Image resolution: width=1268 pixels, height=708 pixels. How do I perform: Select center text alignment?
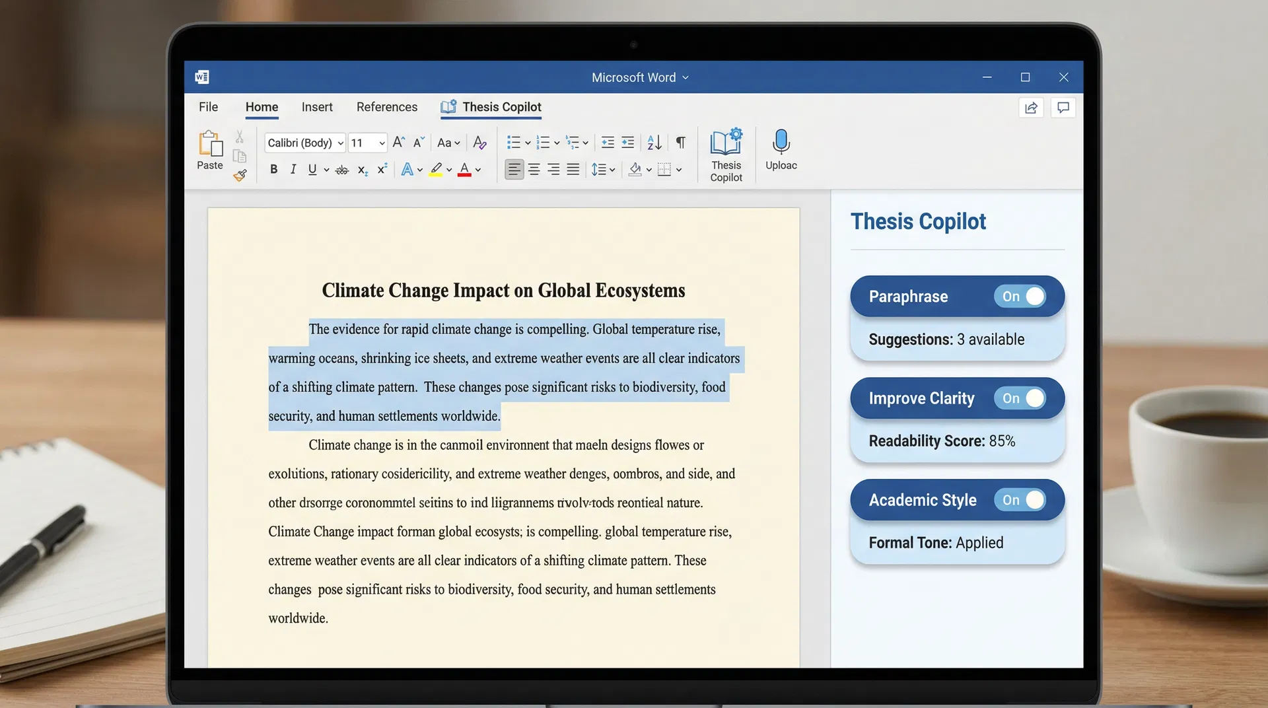pos(534,169)
